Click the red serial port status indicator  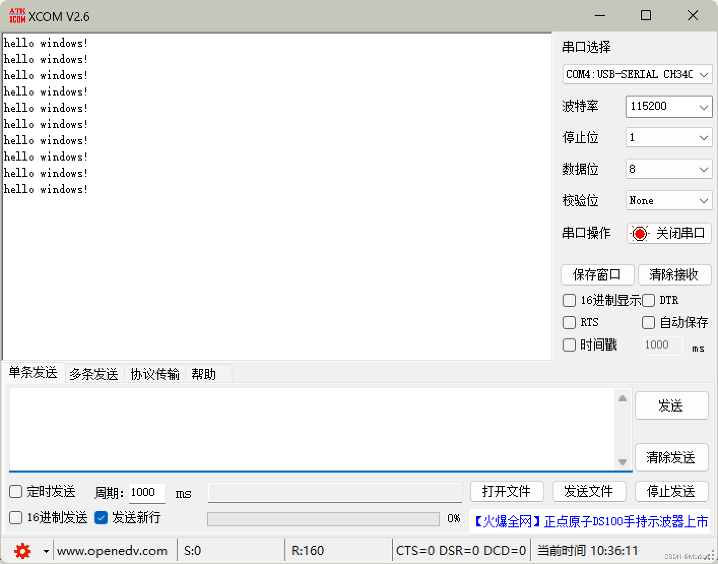coord(640,233)
